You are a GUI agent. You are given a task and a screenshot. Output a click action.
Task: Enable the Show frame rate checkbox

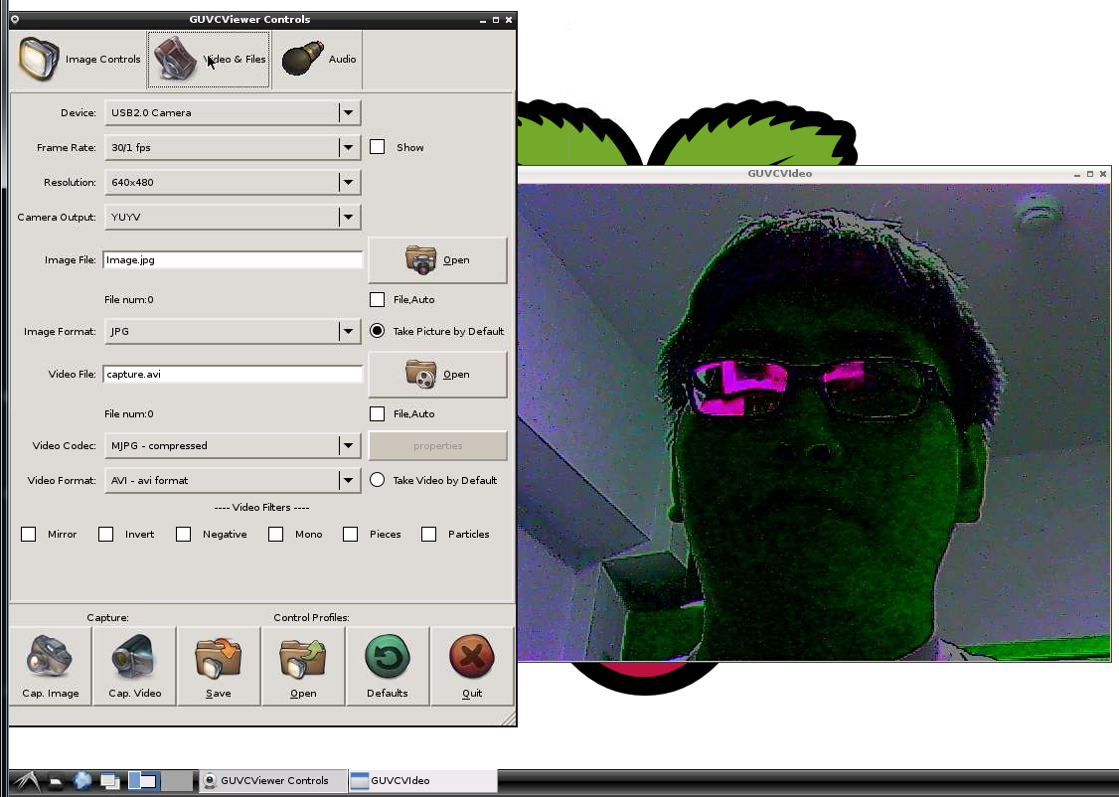pyautogui.click(x=378, y=147)
